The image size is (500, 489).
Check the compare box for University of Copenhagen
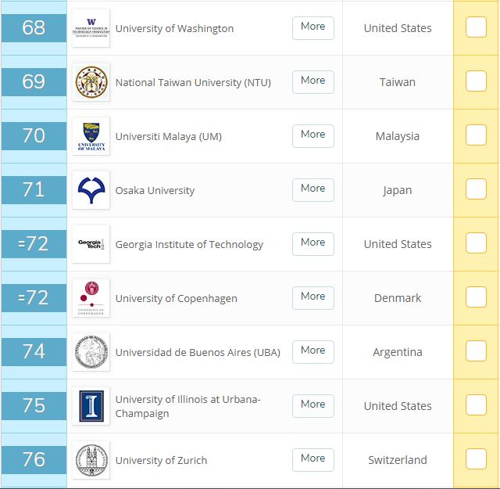point(476,297)
